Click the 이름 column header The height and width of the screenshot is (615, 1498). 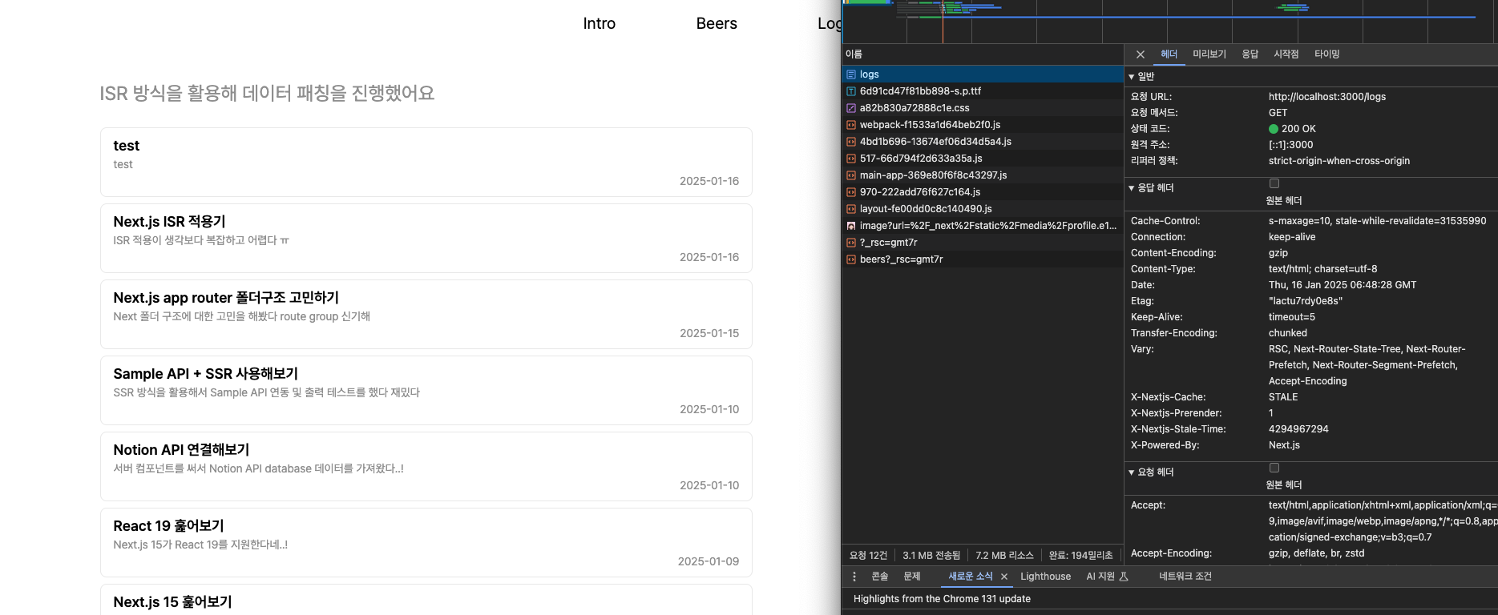pyautogui.click(x=983, y=54)
